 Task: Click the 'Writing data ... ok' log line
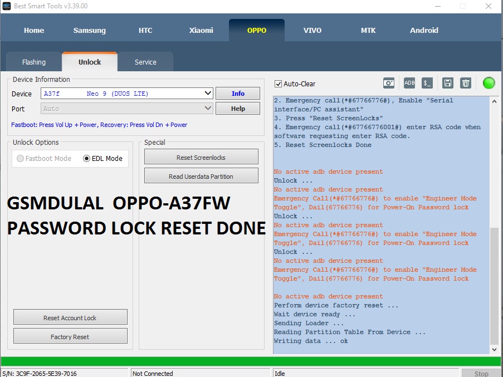(310, 341)
